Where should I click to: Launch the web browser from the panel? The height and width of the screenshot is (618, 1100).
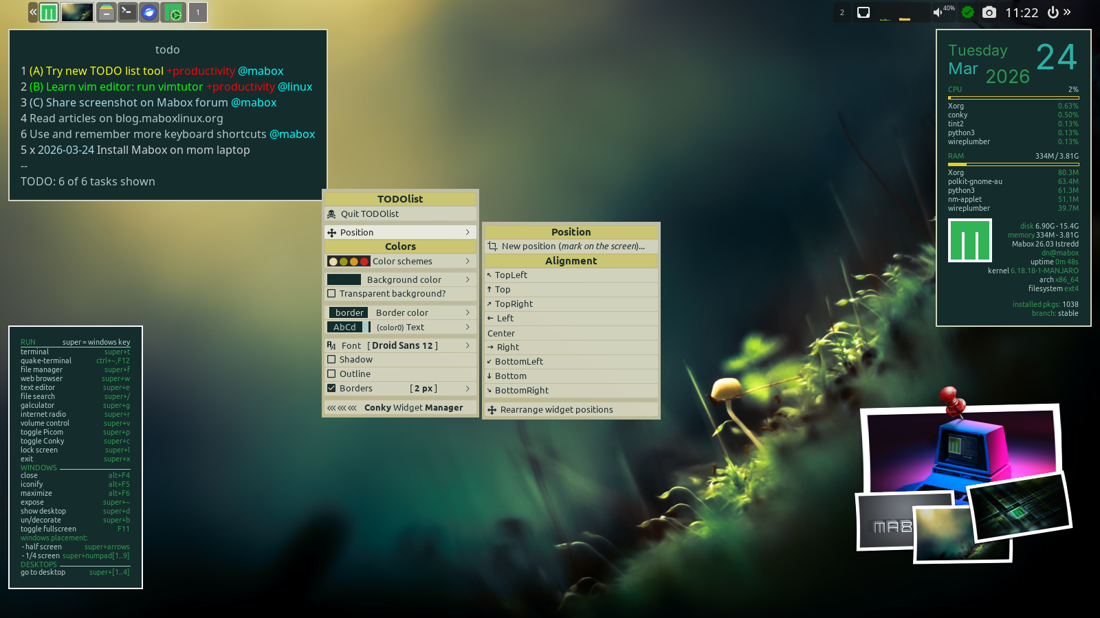pyautogui.click(x=149, y=12)
